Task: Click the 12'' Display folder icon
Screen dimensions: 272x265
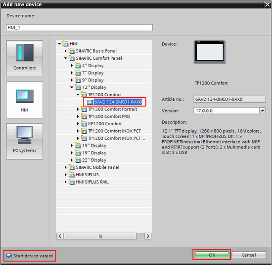Action: coord(78,87)
